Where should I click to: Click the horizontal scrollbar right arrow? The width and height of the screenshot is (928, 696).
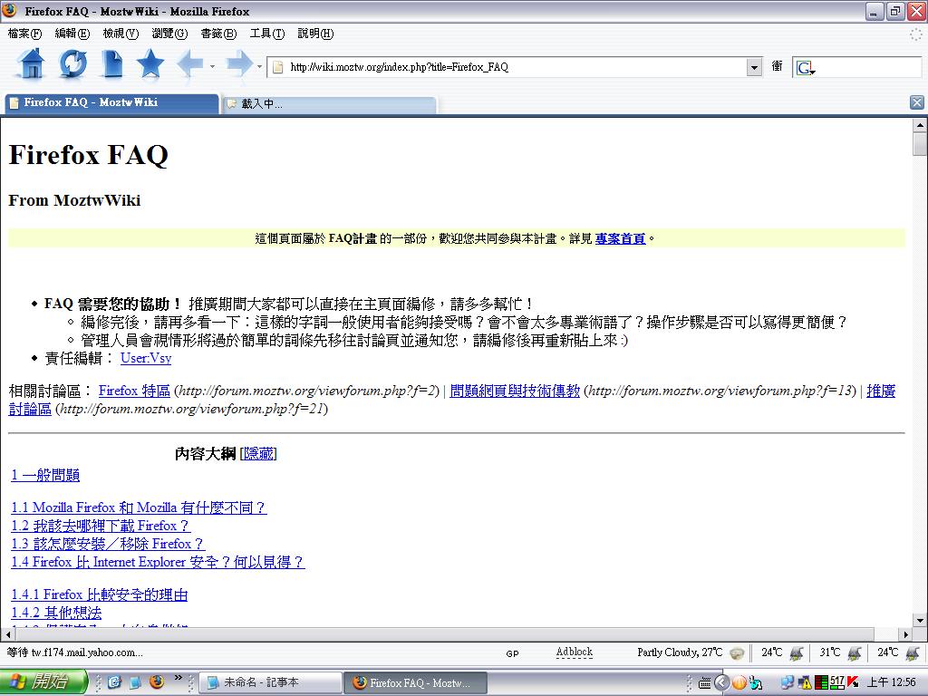(x=905, y=634)
